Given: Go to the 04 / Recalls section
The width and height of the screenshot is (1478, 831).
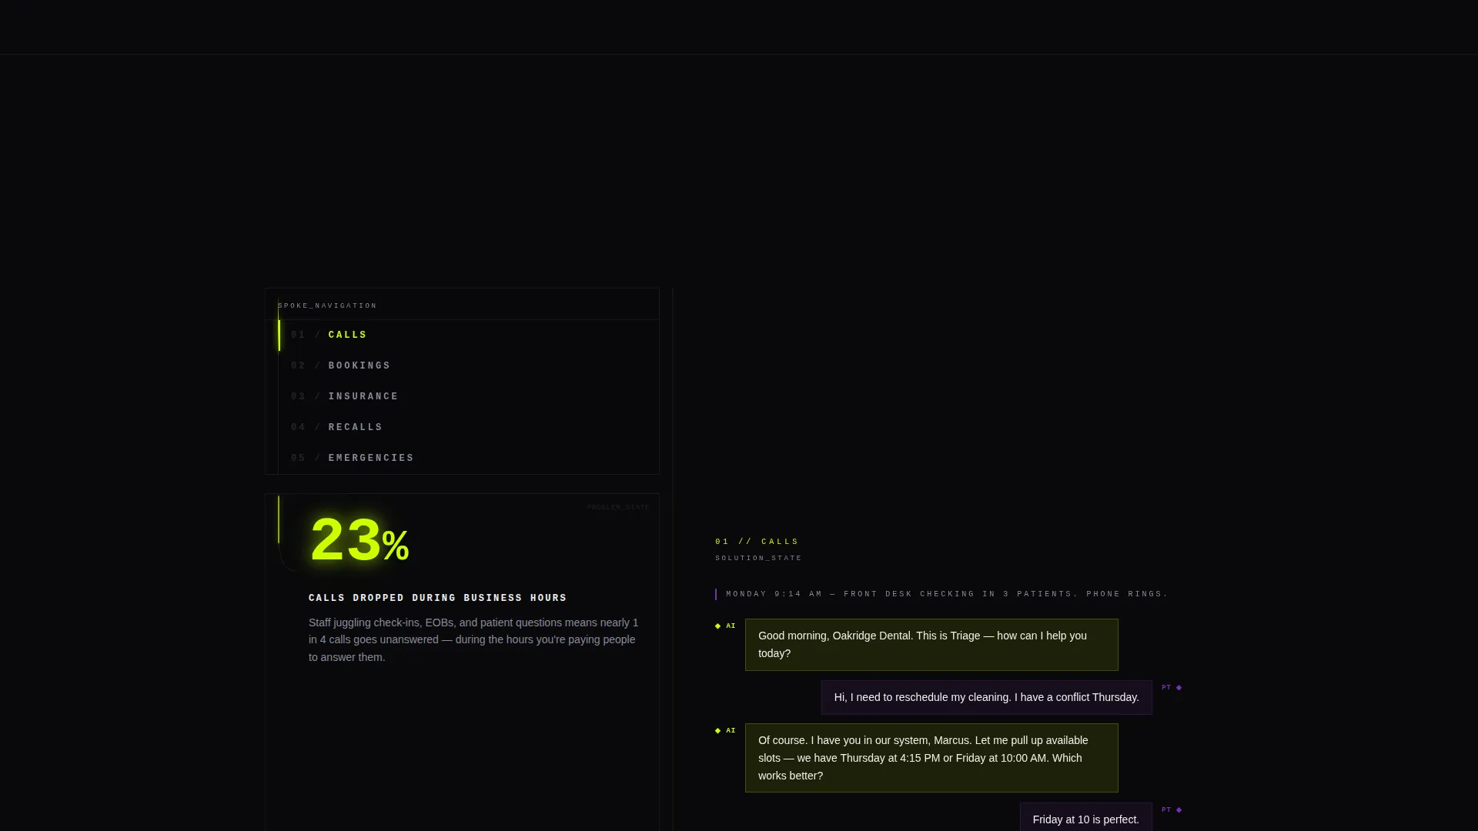Looking at the screenshot, I should pos(469,428).
